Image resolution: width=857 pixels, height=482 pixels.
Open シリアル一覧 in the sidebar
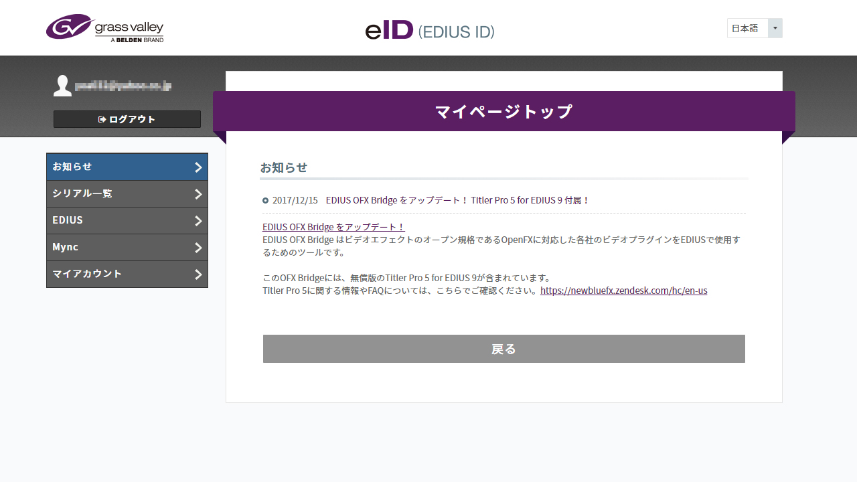click(127, 194)
